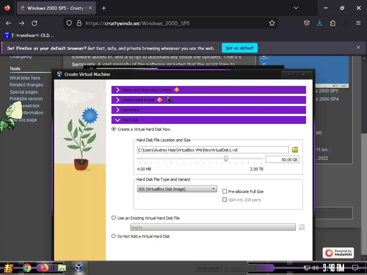Screen dimensions: 367x275
Task: Click the Empty existing disk file dropdown
Action: coord(213,227)
